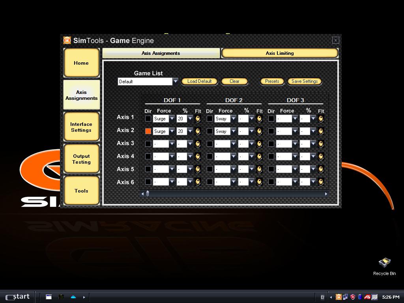
Task: Tick the Dir checkbox for Axis 4 DOF 3
Action: click(271, 156)
